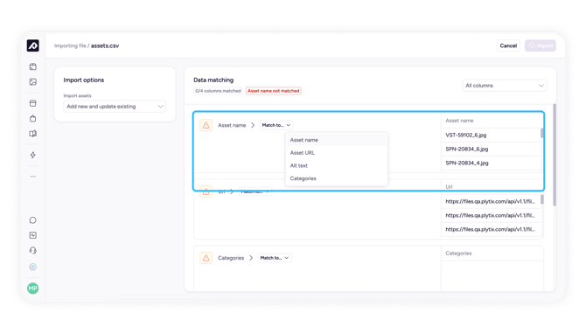586x334 pixels.
Task: Open the catalog book icon in sidebar
Action: tap(33, 134)
